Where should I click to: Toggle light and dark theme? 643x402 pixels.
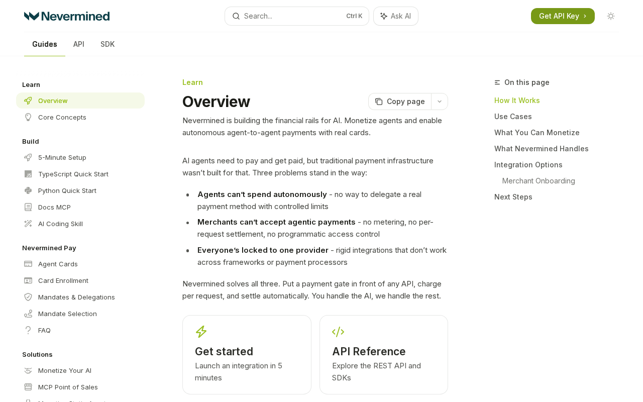[x=611, y=16]
